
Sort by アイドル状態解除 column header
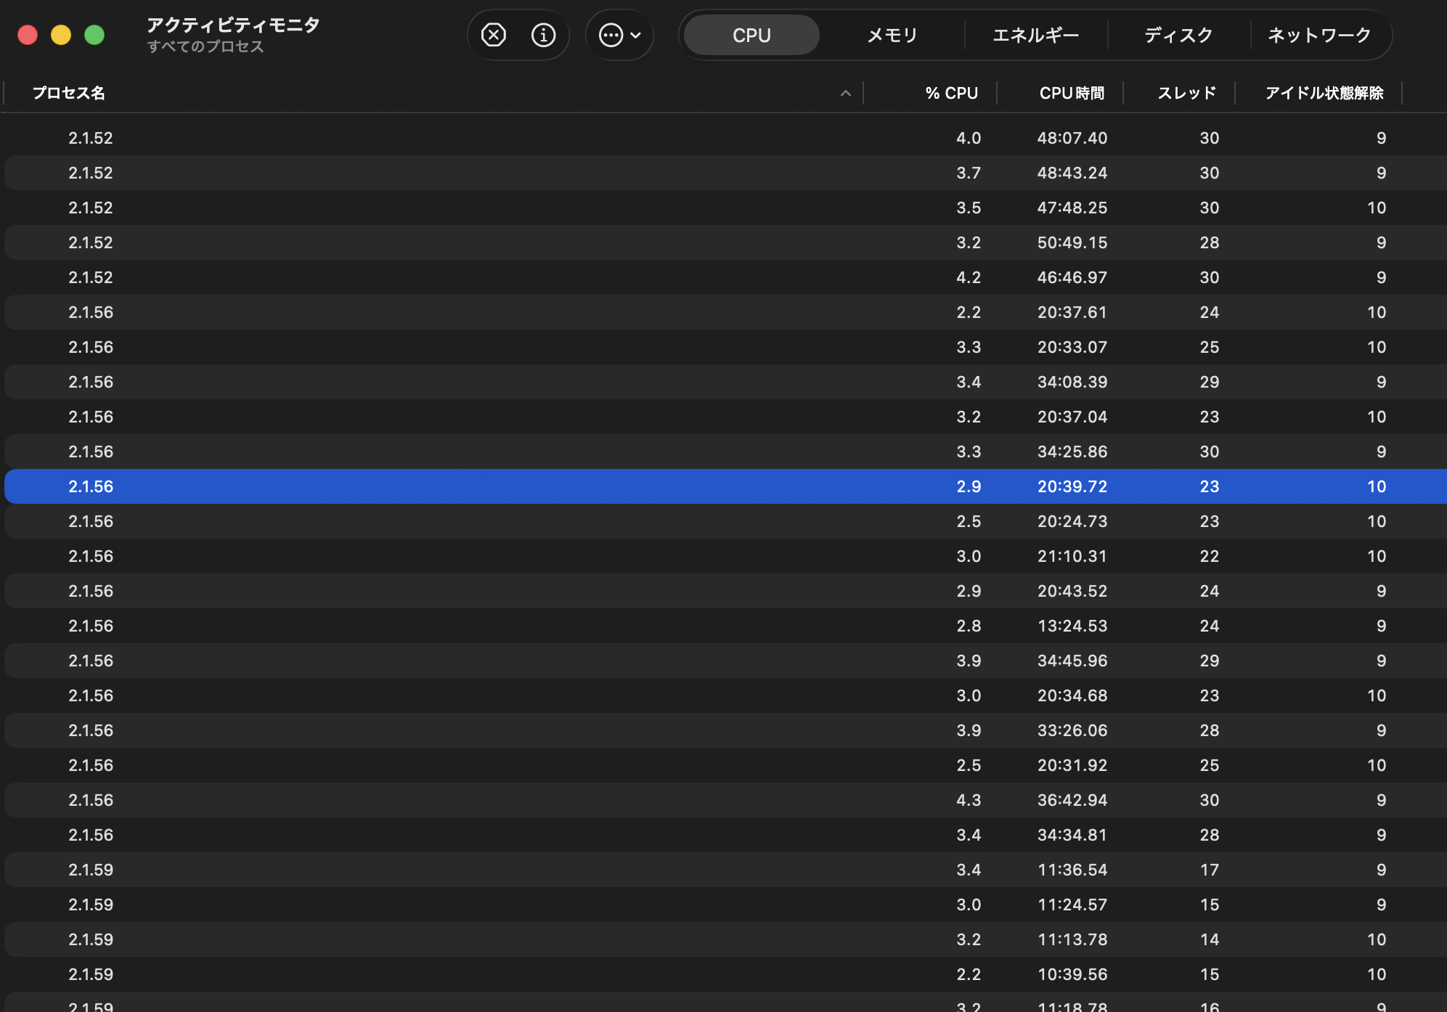(1324, 93)
